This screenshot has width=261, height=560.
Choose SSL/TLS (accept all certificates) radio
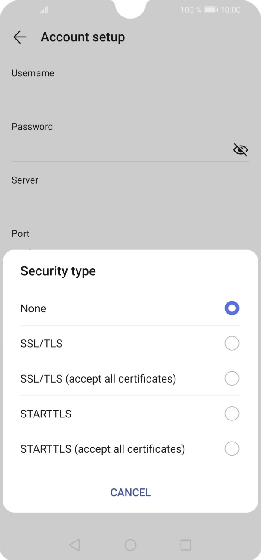[x=232, y=379]
